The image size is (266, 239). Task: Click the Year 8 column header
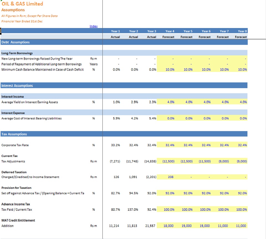pyautogui.click(x=242, y=31)
